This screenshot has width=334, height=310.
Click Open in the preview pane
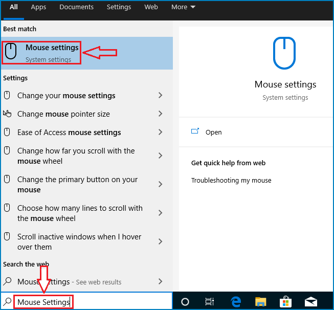[213, 132]
